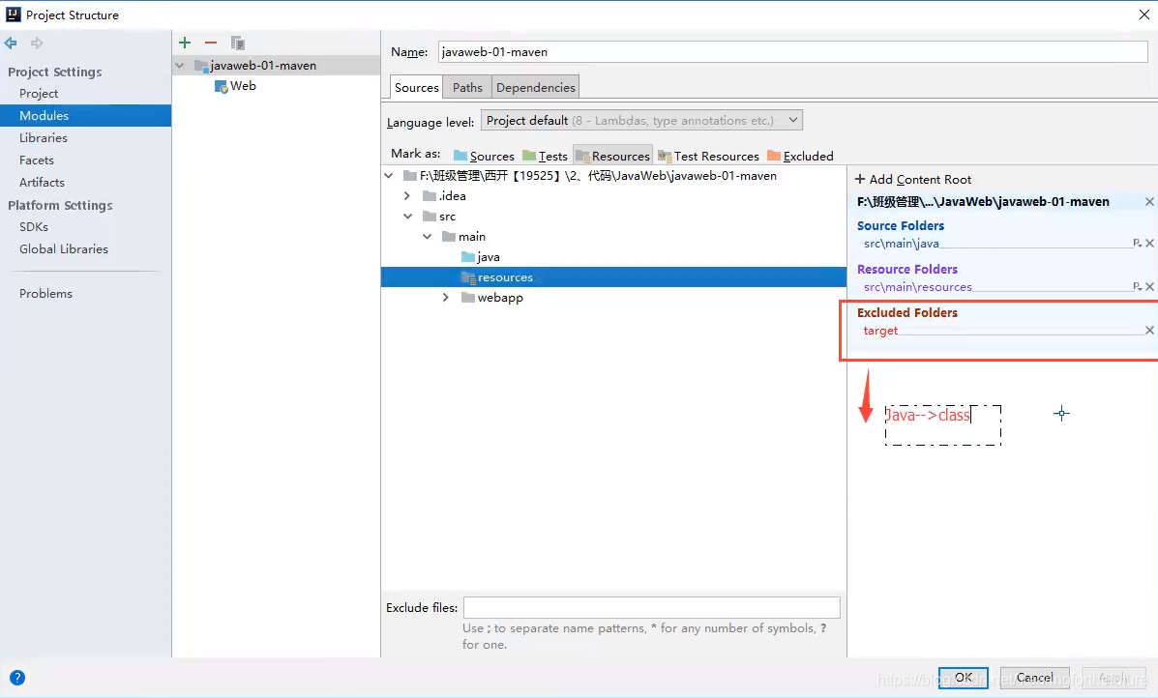This screenshot has height=698, width=1158.
Task: Edit properties of src\main\java root
Action: [x=1138, y=243]
